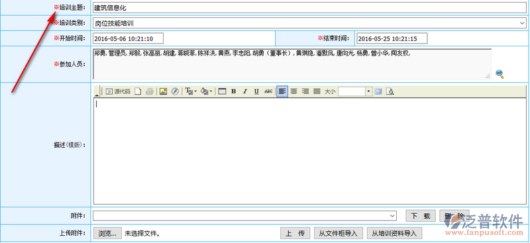
Task: Click the new blank page icon
Action: 138,91
